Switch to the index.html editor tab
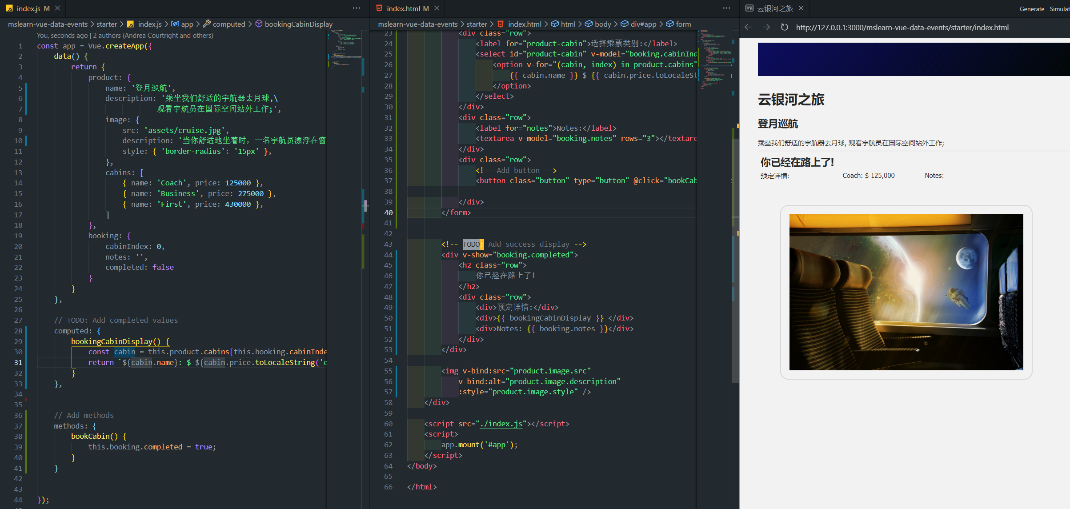Image resolution: width=1070 pixels, height=509 pixels. point(408,8)
